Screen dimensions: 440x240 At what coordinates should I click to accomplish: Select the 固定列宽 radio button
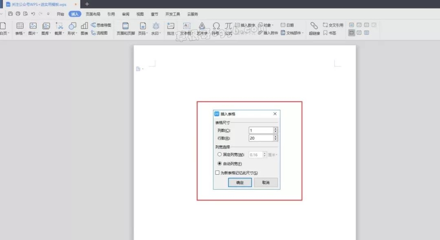click(x=220, y=155)
